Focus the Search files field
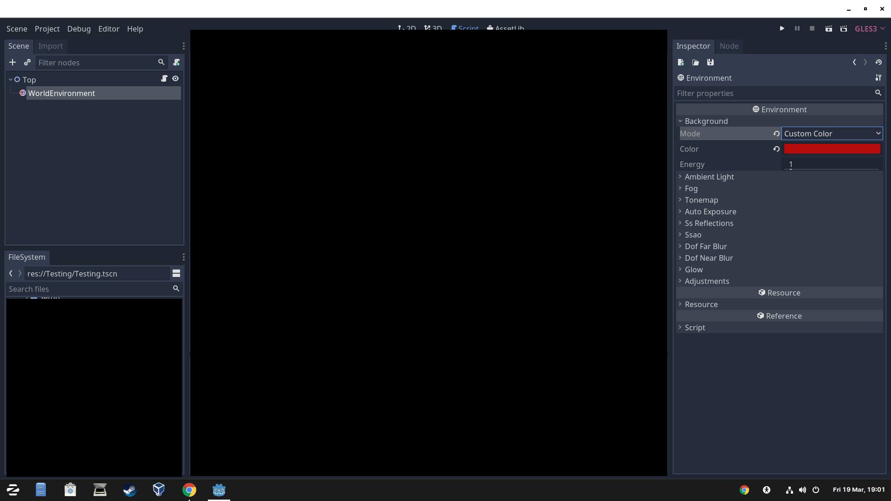 tap(94, 289)
